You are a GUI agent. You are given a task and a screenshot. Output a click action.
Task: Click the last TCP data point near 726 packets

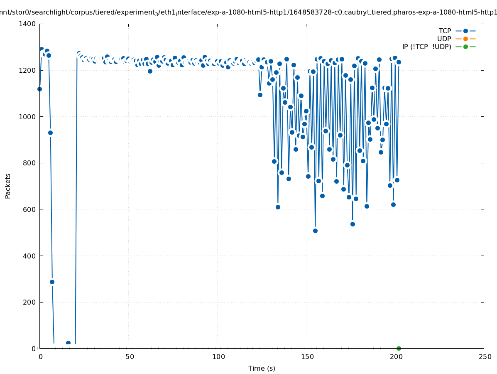click(x=397, y=180)
